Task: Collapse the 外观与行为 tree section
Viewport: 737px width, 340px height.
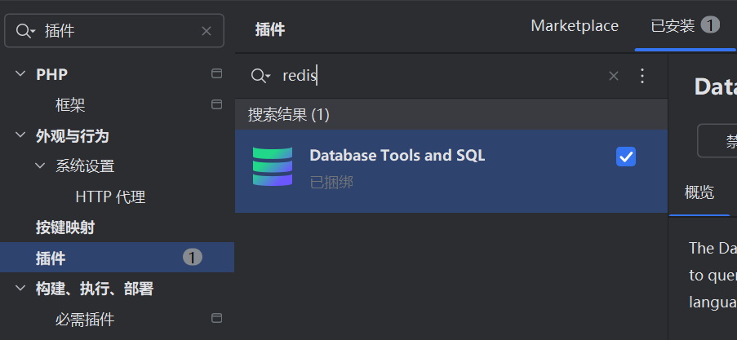Action: [x=20, y=135]
